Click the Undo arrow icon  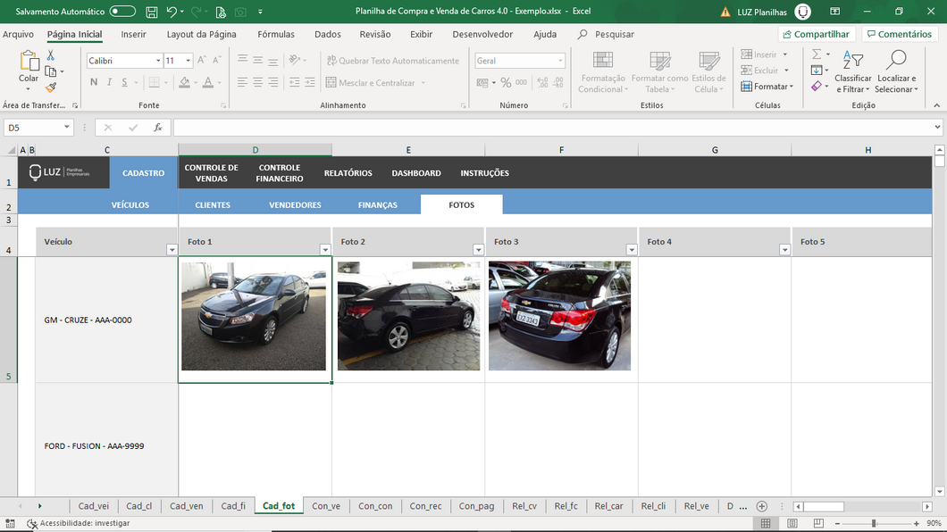[x=172, y=12]
